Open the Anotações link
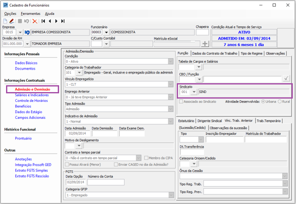Screen dimensions: 296x204 click(x=23, y=159)
